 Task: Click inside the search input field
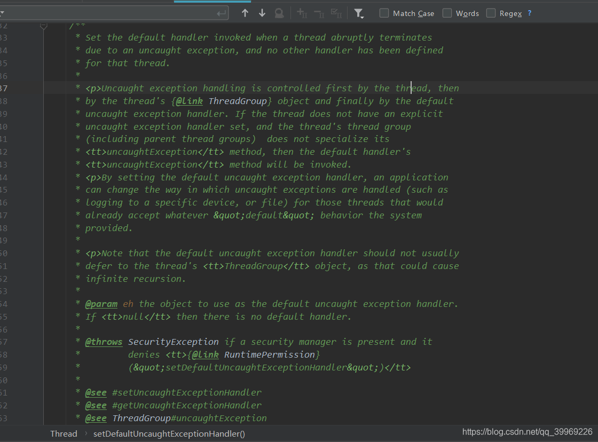107,12
